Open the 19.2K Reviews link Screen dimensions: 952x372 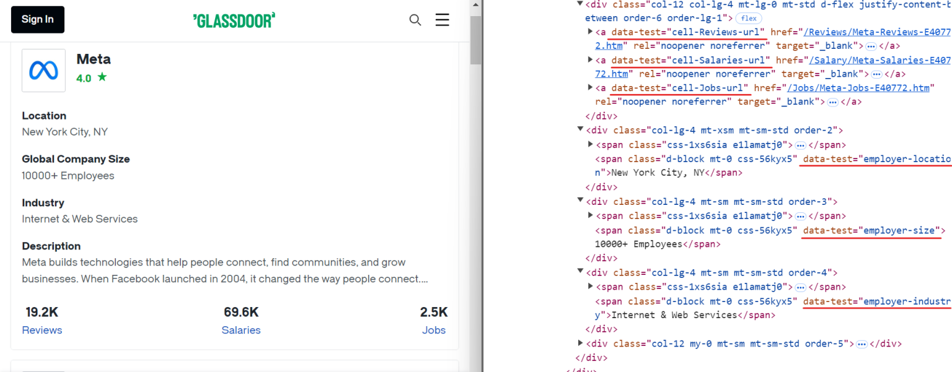click(42, 330)
